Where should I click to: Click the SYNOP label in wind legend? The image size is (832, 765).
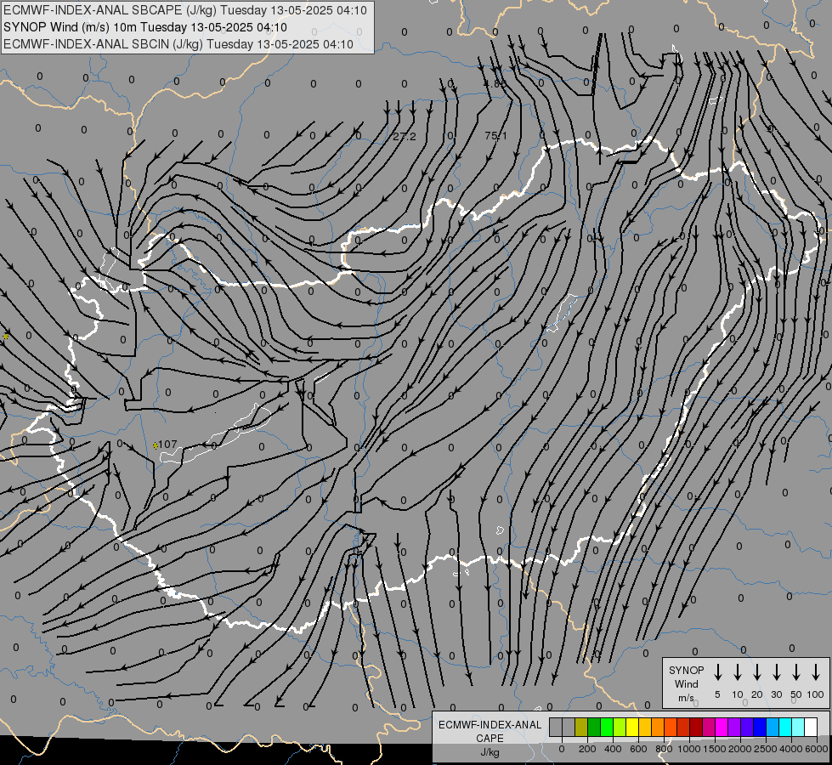pyautogui.click(x=687, y=670)
